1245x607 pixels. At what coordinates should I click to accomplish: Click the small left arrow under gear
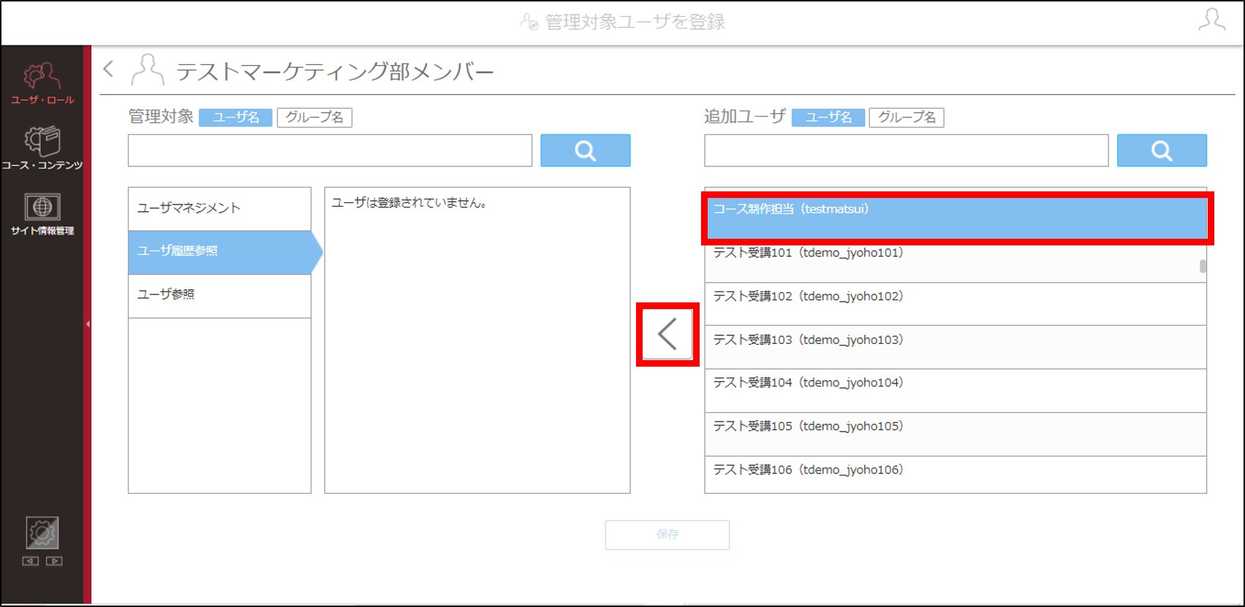(30, 561)
